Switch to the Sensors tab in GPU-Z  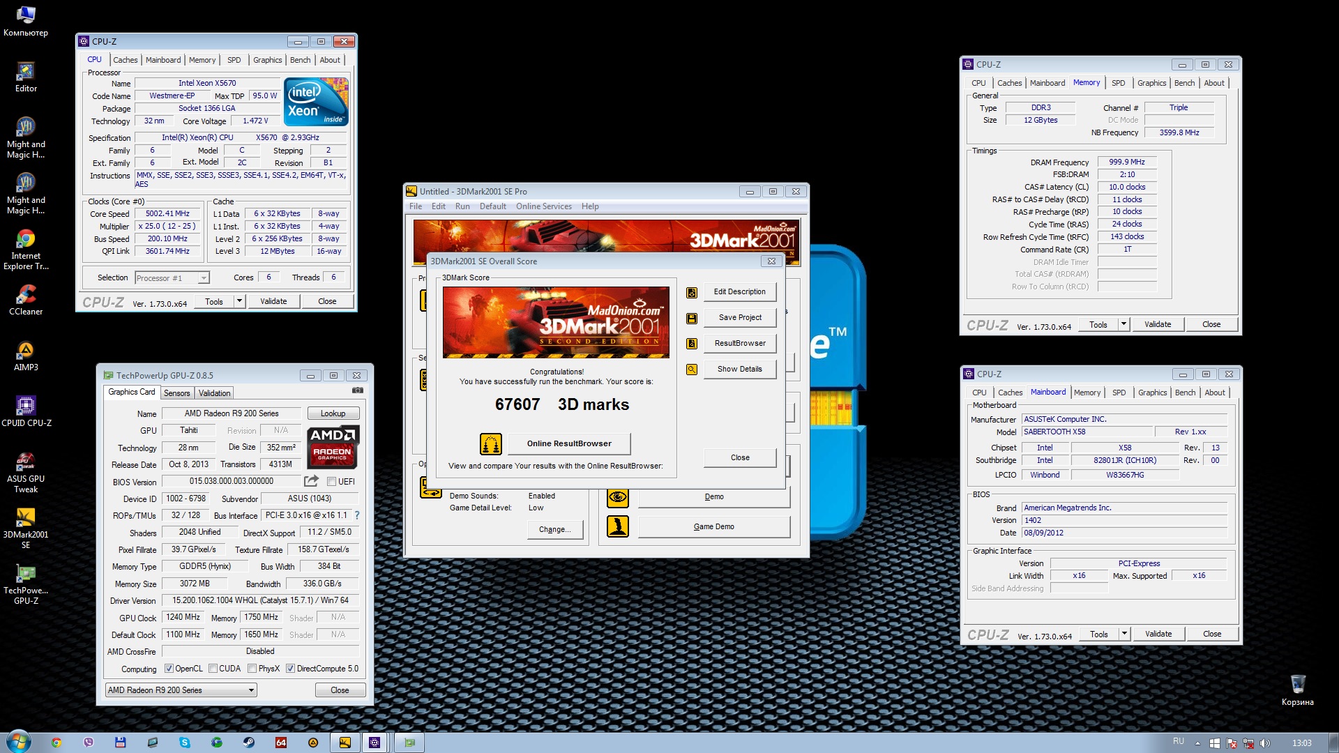pos(176,393)
